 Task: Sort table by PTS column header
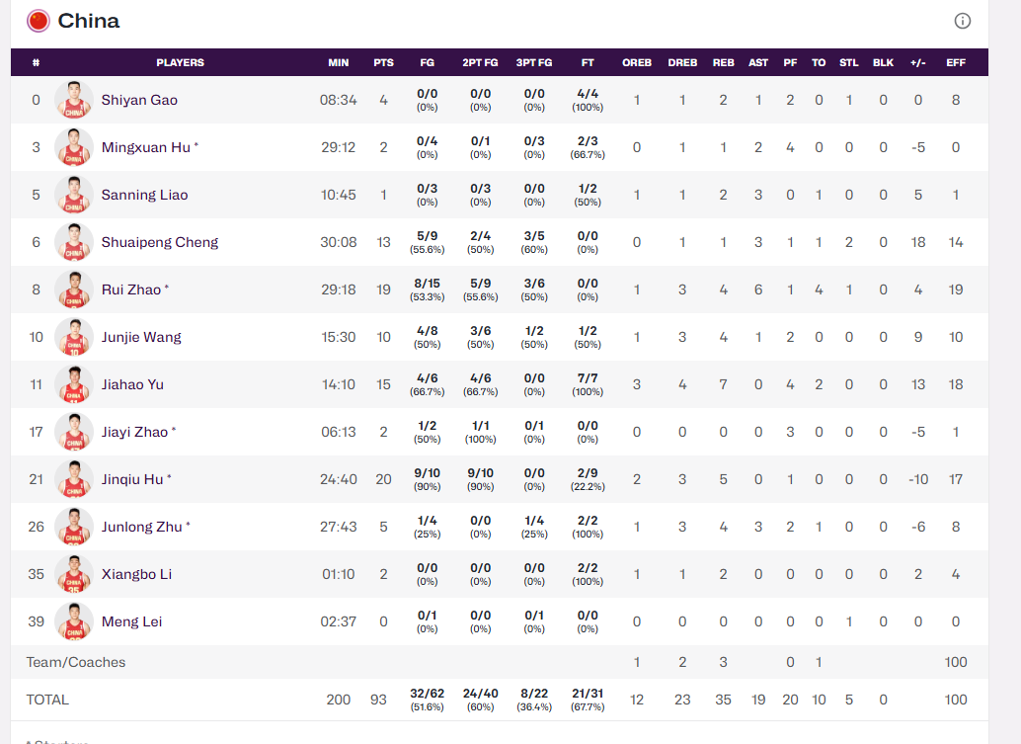point(383,62)
